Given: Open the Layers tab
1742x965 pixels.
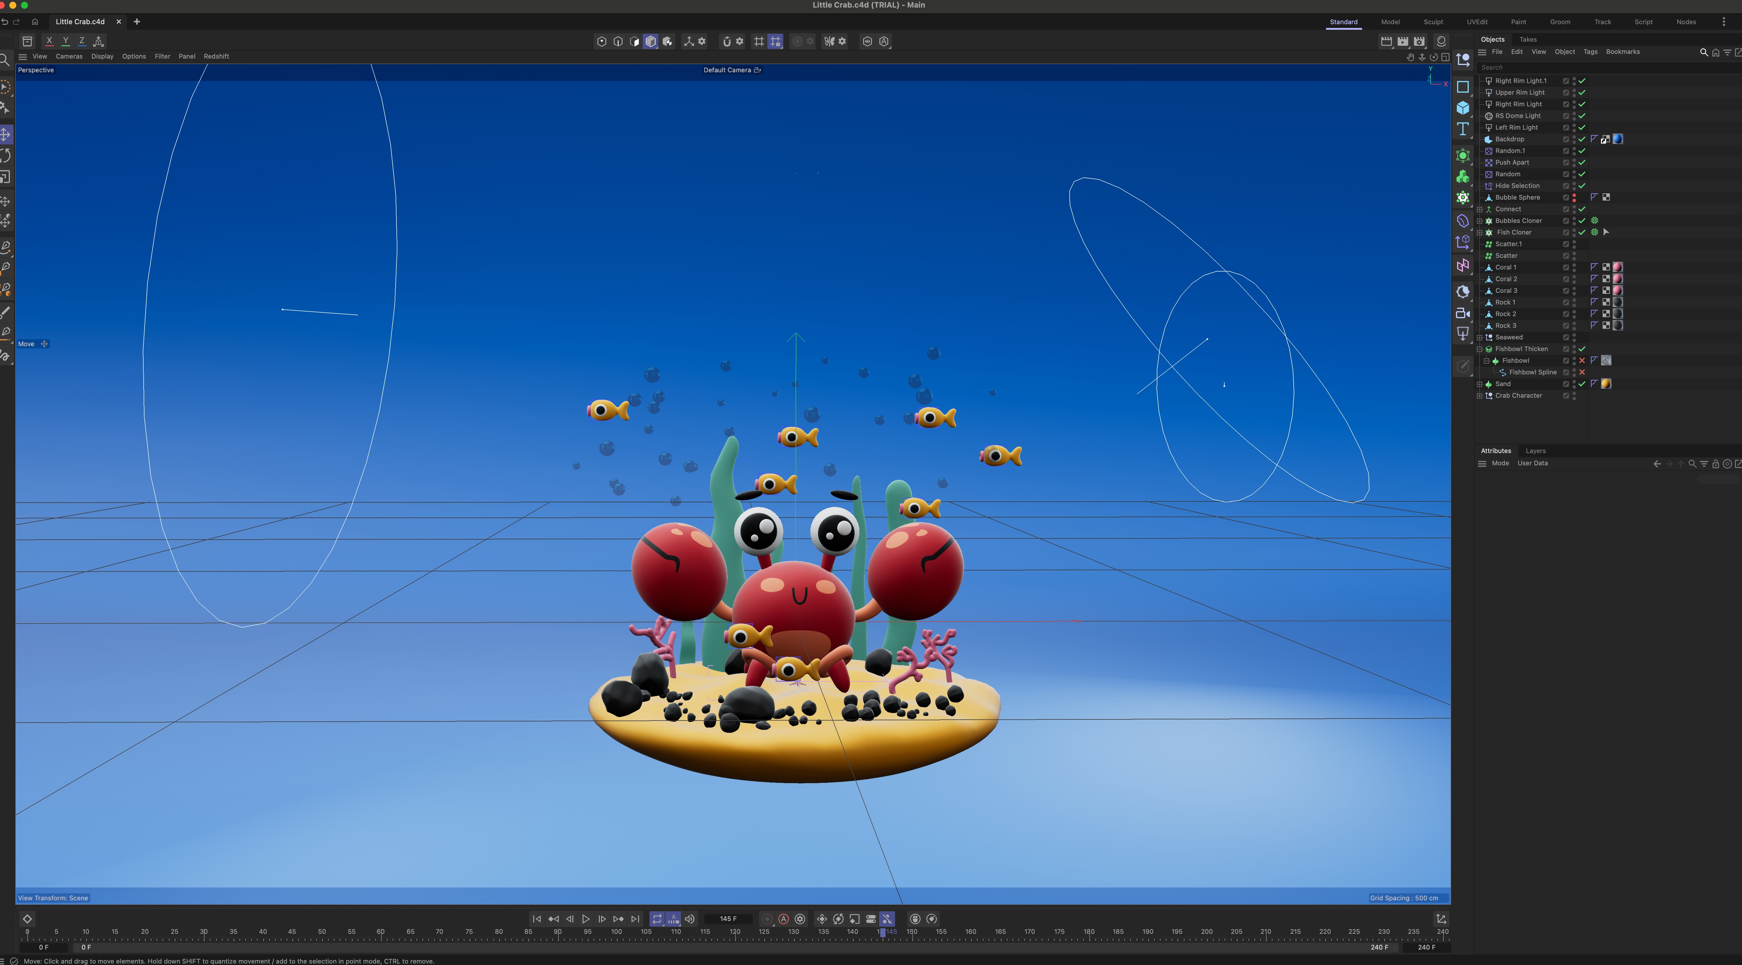Looking at the screenshot, I should click(1535, 451).
